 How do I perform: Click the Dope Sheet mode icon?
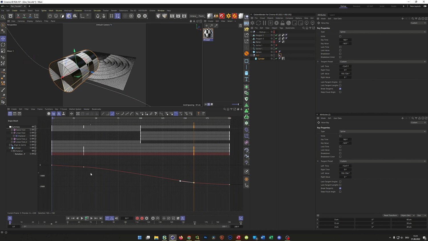point(10,114)
